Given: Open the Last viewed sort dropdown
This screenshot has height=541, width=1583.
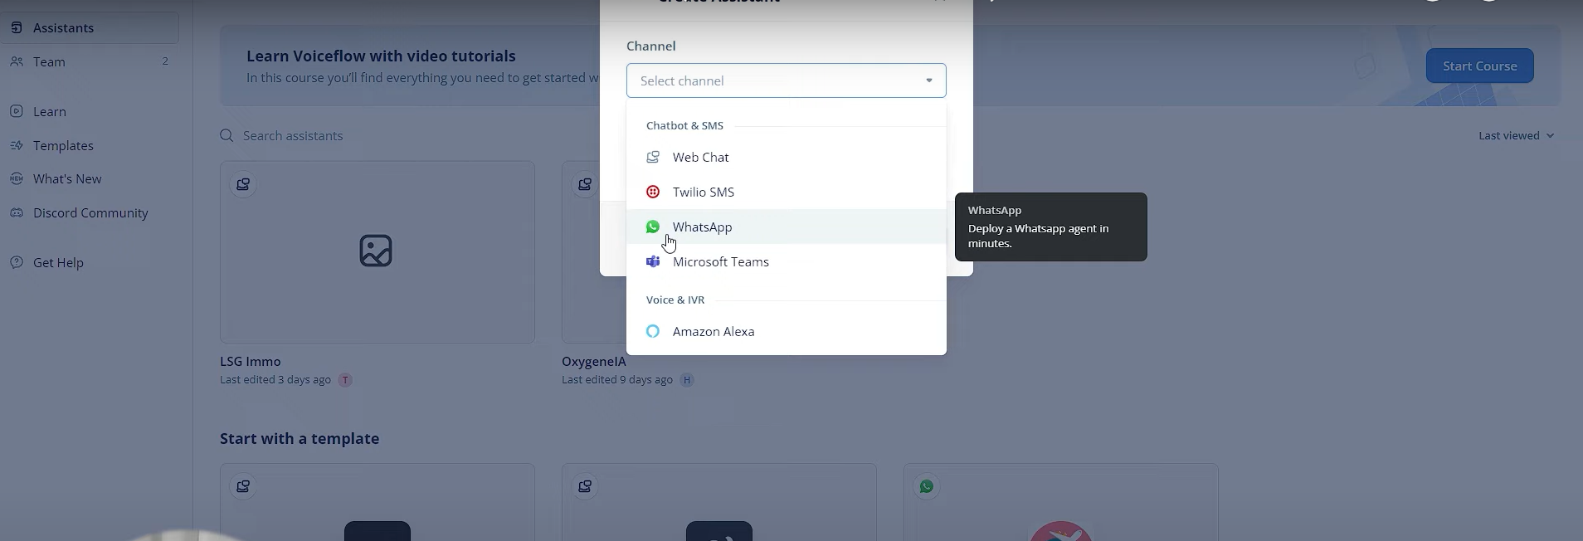Looking at the screenshot, I should 1516,135.
